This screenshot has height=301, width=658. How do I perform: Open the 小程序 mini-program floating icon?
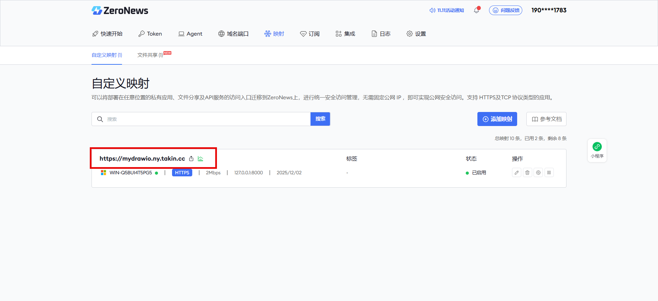click(597, 150)
